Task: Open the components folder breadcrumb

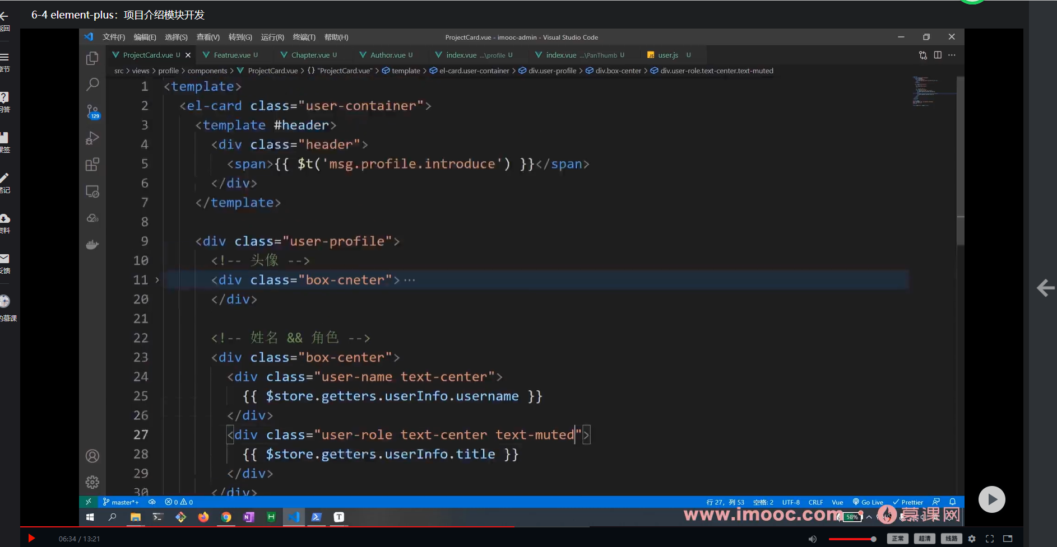Action: tap(207, 71)
